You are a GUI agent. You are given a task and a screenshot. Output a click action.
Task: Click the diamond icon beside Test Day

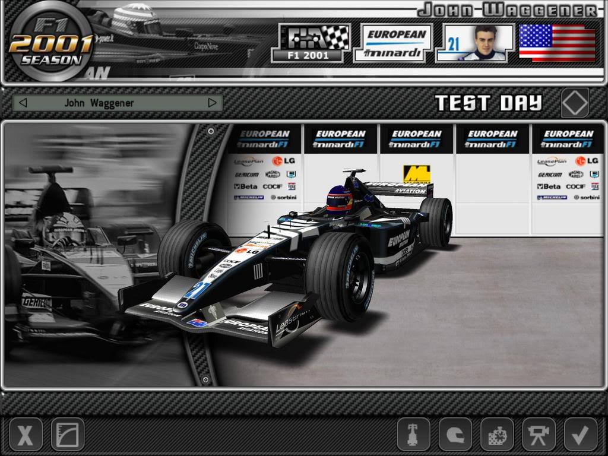click(575, 103)
